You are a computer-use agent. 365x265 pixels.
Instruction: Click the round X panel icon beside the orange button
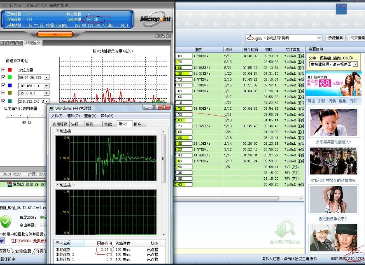(168, 36)
